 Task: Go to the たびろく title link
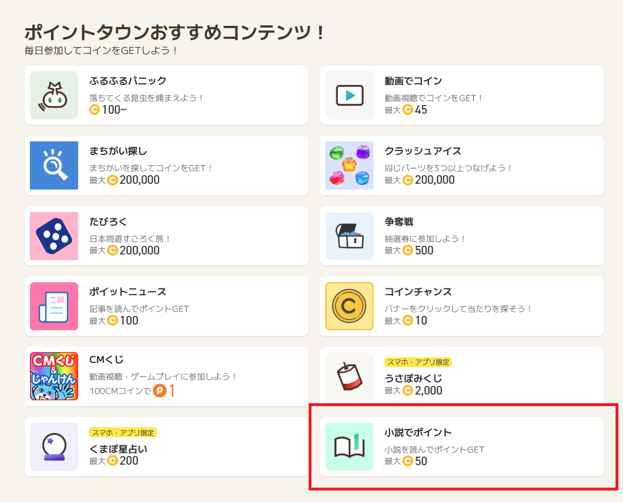pos(108,222)
